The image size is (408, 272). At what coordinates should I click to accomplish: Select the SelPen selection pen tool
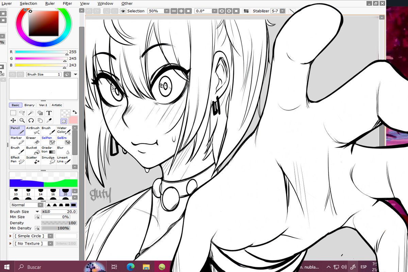[x=48, y=140]
